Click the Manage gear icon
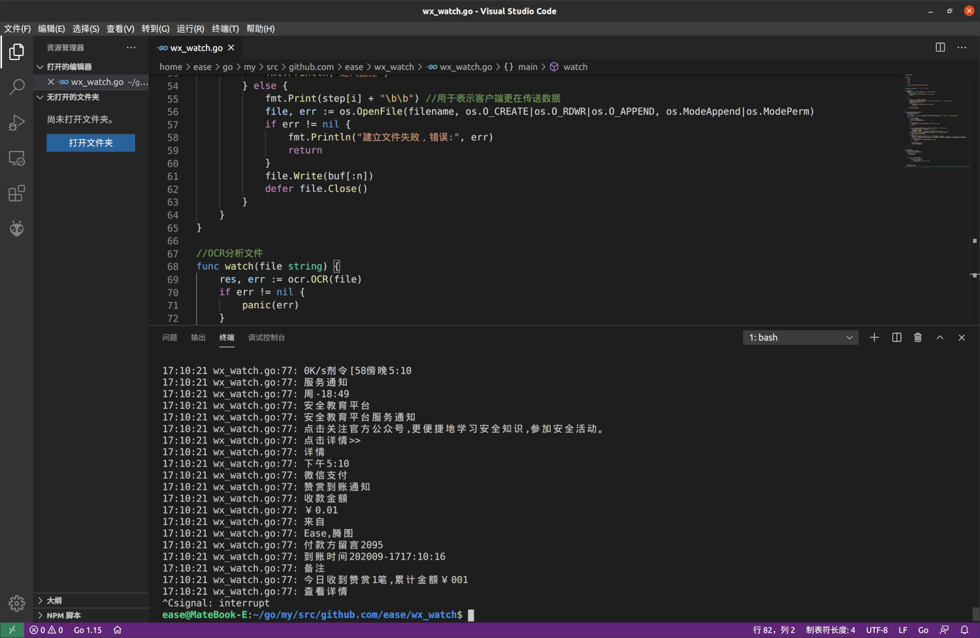The width and height of the screenshot is (980, 638). point(17,603)
